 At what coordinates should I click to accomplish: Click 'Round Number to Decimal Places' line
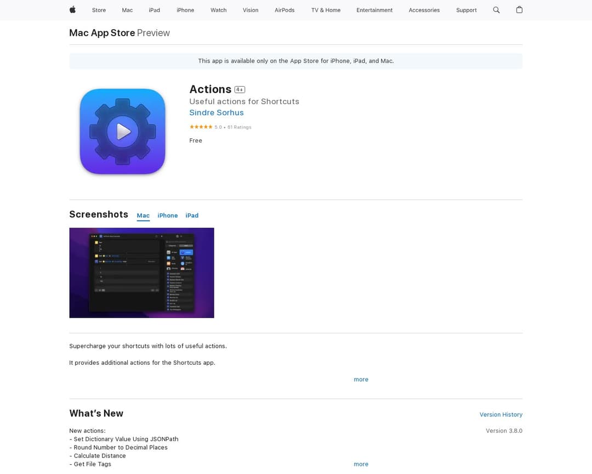point(118,448)
